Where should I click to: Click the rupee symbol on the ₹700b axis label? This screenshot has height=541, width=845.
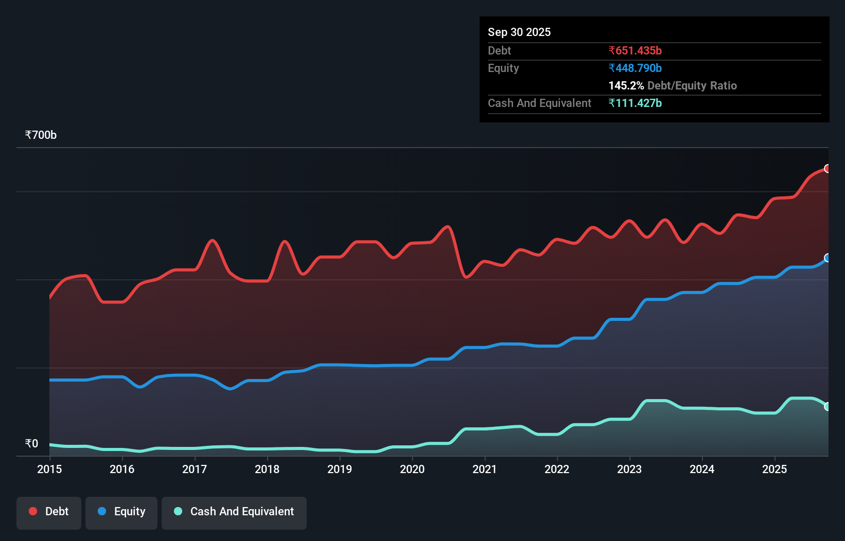[28, 135]
